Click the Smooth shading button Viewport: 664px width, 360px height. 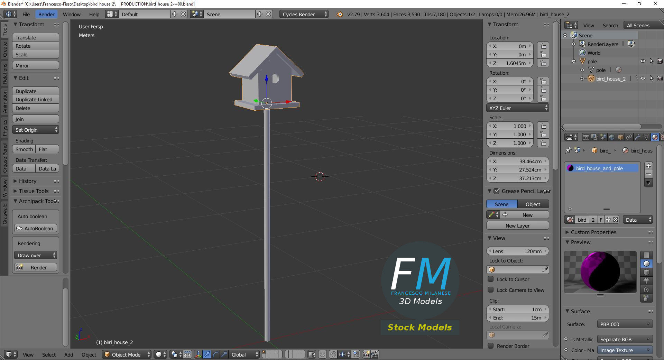pyautogui.click(x=24, y=149)
